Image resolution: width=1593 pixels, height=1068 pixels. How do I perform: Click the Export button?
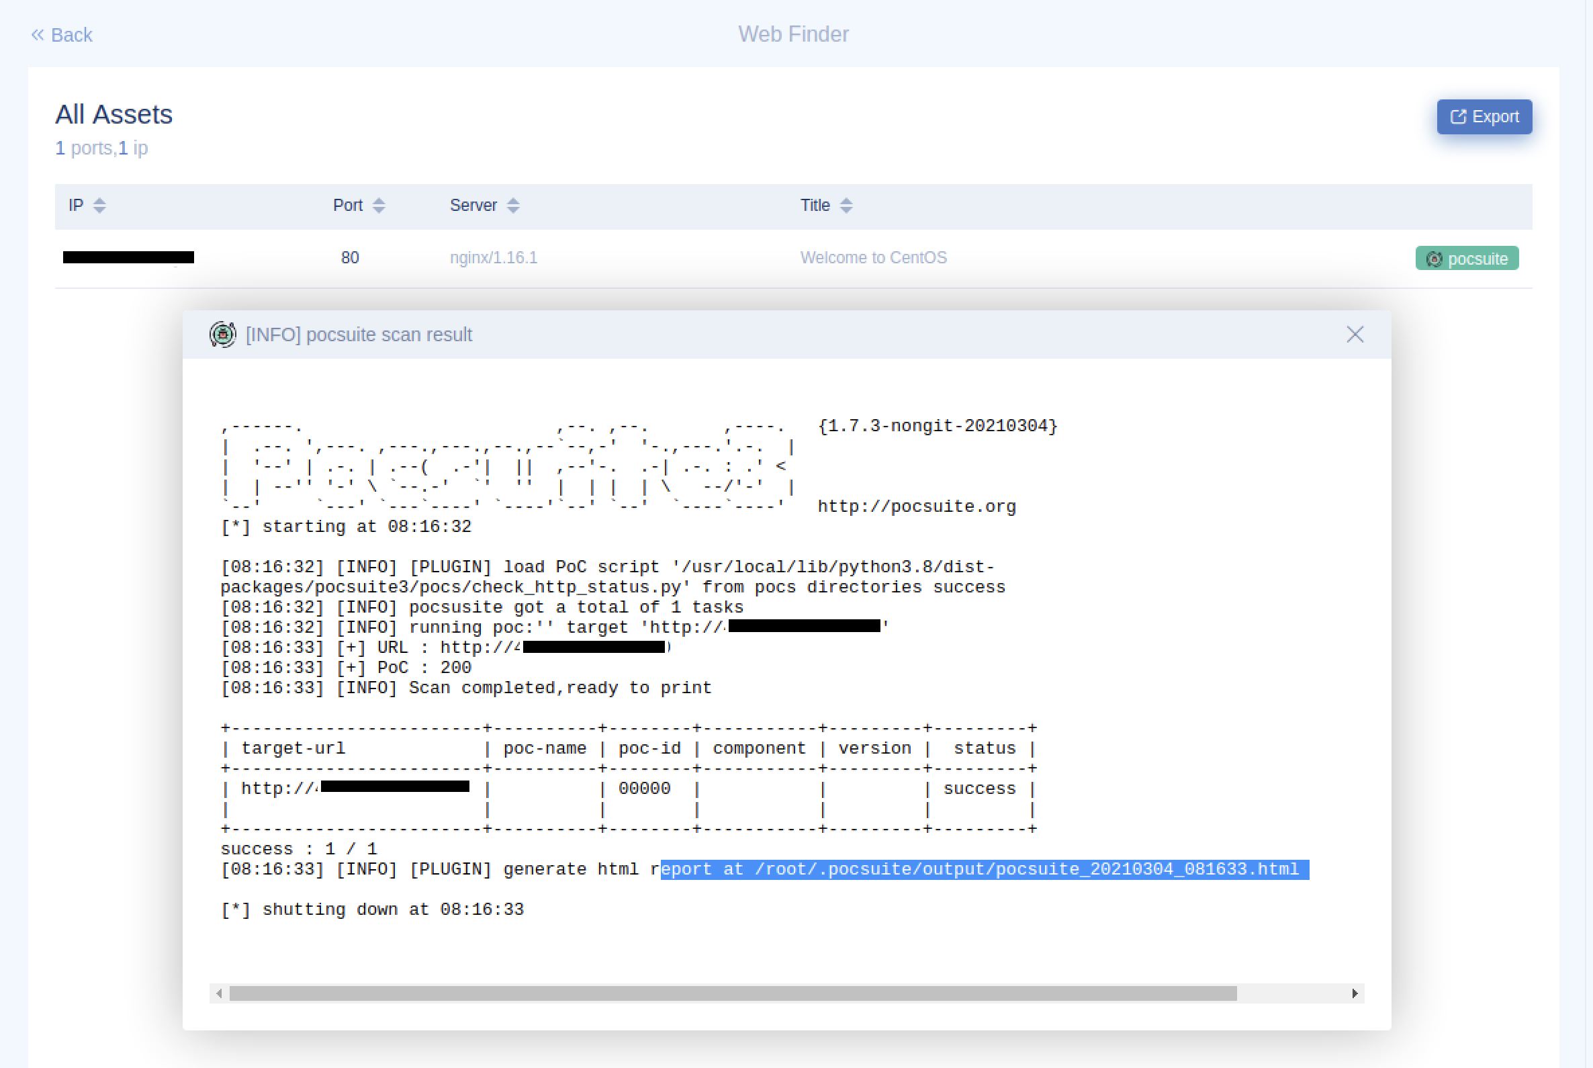point(1485,116)
